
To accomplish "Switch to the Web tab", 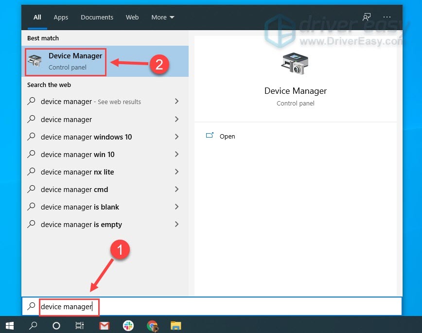I will [x=132, y=17].
